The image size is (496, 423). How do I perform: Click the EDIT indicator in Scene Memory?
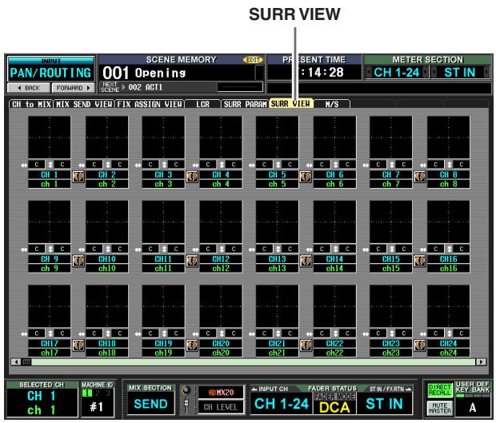[x=253, y=60]
